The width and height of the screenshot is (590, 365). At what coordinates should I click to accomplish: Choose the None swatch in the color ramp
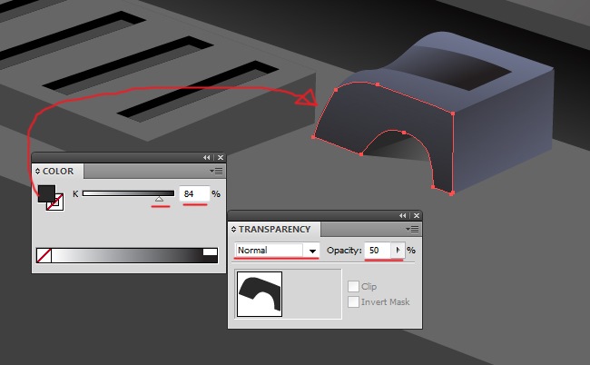tap(44, 255)
